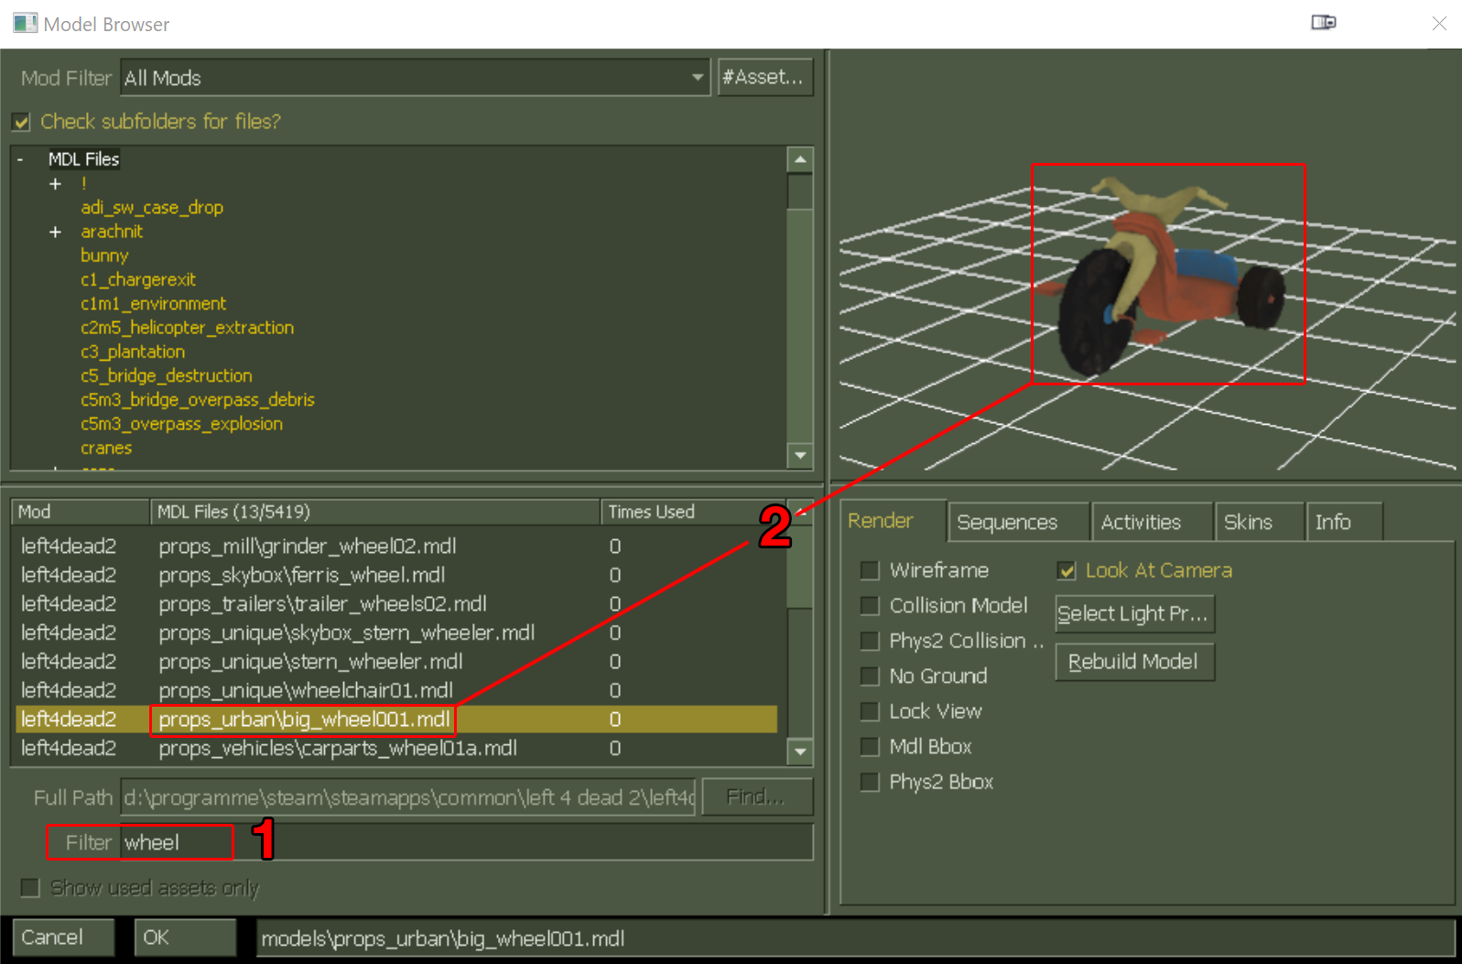Disable the Look At Camera checkbox
Viewport: 1462px width, 964px height.
1066,570
